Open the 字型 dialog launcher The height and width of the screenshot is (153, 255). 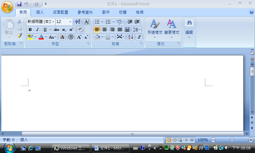click(x=88, y=43)
